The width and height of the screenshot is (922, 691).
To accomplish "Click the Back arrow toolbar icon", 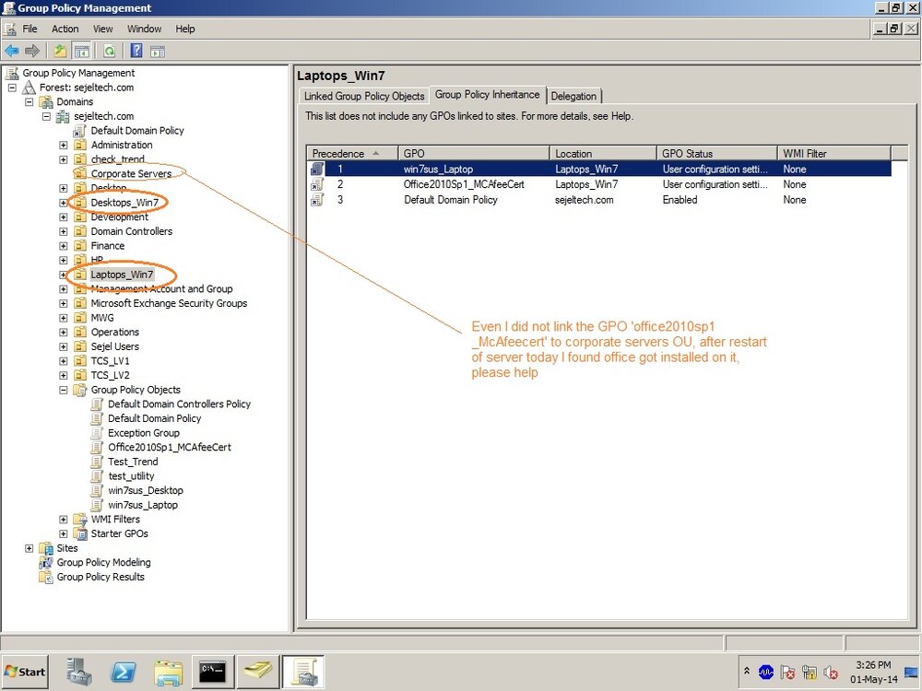I will (12, 51).
